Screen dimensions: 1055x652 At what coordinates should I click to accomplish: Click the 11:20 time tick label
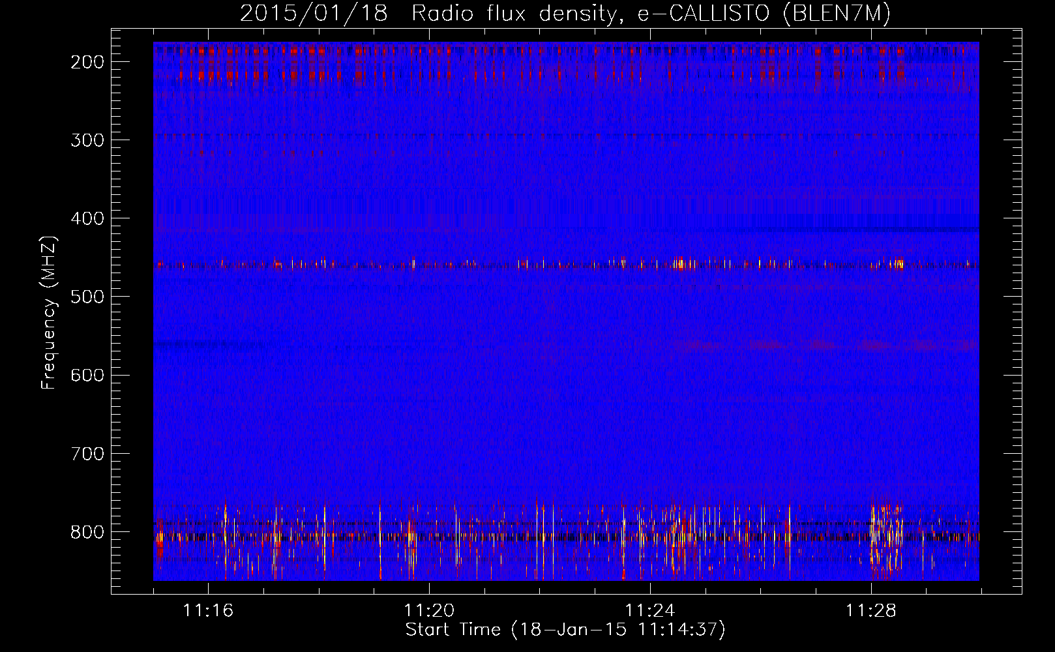click(429, 611)
